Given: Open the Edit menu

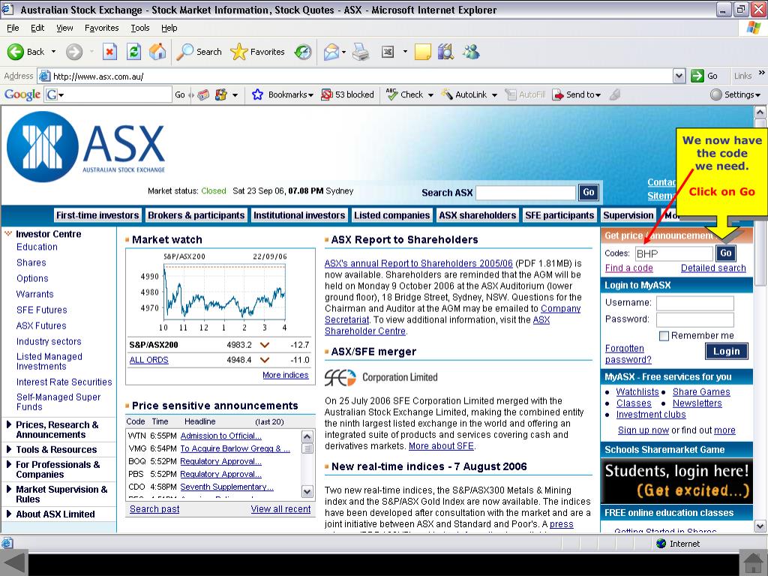Looking at the screenshot, I should 37,28.
